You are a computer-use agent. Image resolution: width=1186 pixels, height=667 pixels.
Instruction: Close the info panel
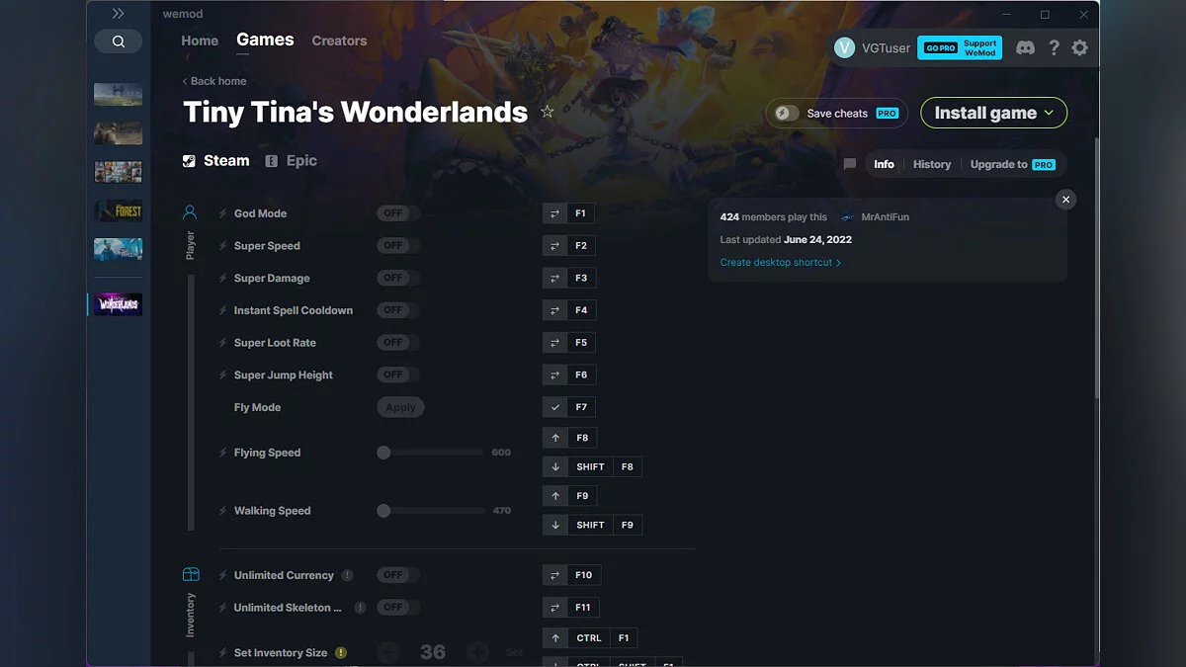pos(1065,200)
